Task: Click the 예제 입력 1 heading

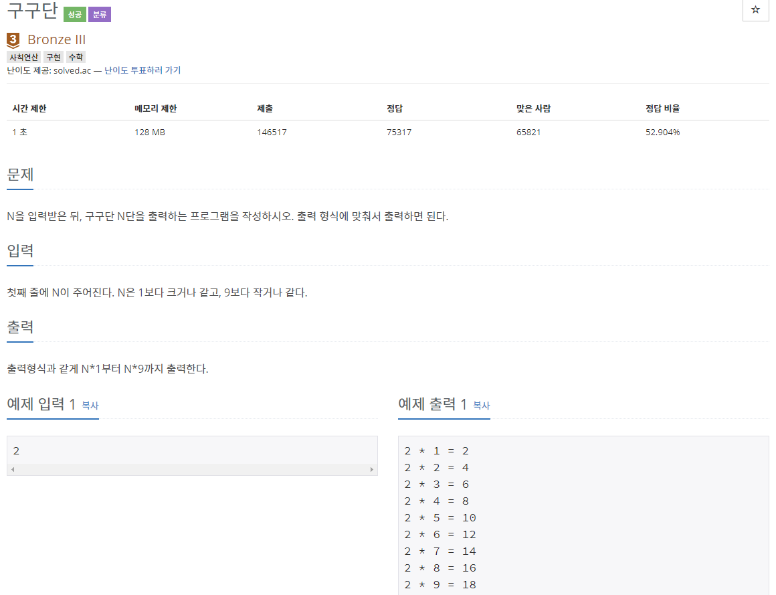Action: tap(41, 404)
